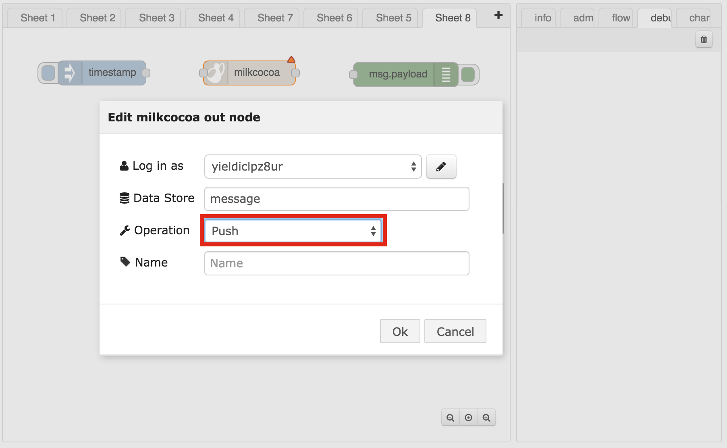
Task: Click the reset zoom icon between the magnifiers
Action: pyautogui.click(x=468, y=417)
